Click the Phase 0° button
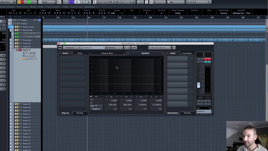Image resolution: width=268 pixels, height=151 pixels. 96,109
